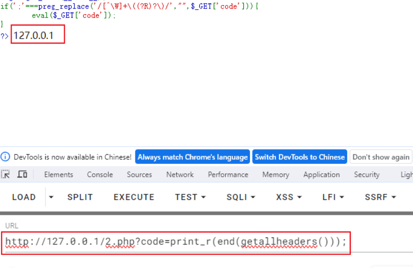
Task: Open the Sources tab
Action: click(x=140, y=175)
